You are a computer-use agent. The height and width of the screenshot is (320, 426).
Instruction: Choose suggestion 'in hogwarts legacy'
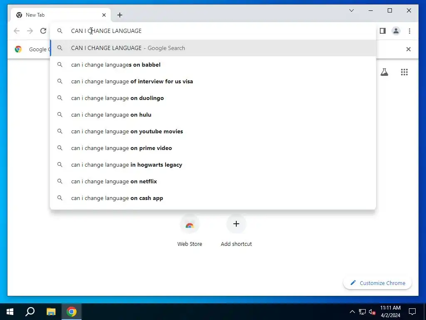click(x=213, y=165)
